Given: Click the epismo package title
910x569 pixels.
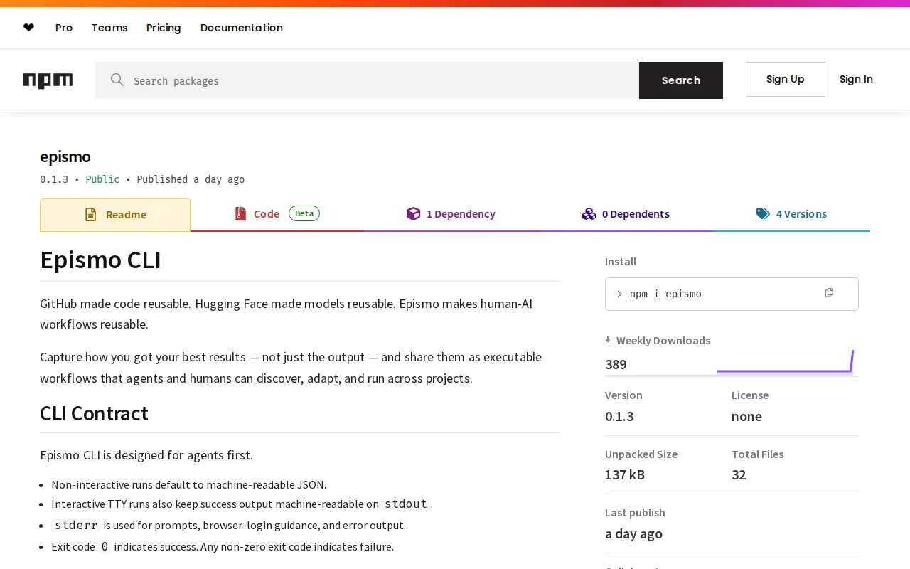Looking at the screenshot, I should tap(65, 156).
